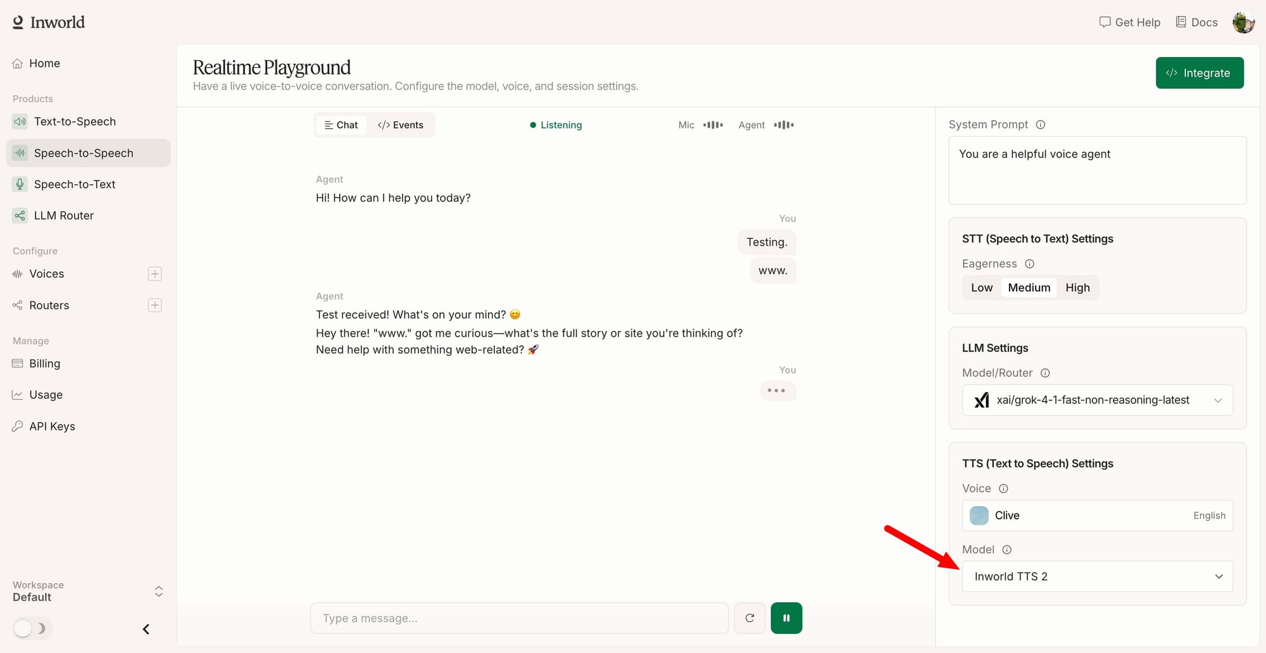Click the Speech-to-Speech waveform icon
1266x653 pixels.
click(x=20, y=153)
